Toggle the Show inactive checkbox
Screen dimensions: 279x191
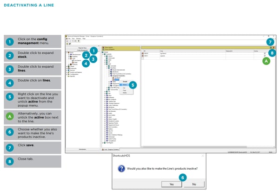pyautogui.click(x=103, y=49)
